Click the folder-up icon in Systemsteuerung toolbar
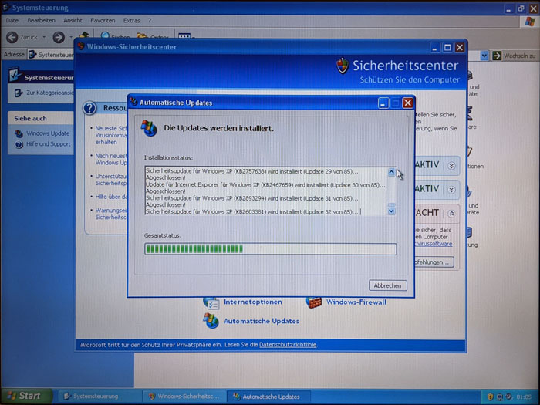 click(84, 35)
